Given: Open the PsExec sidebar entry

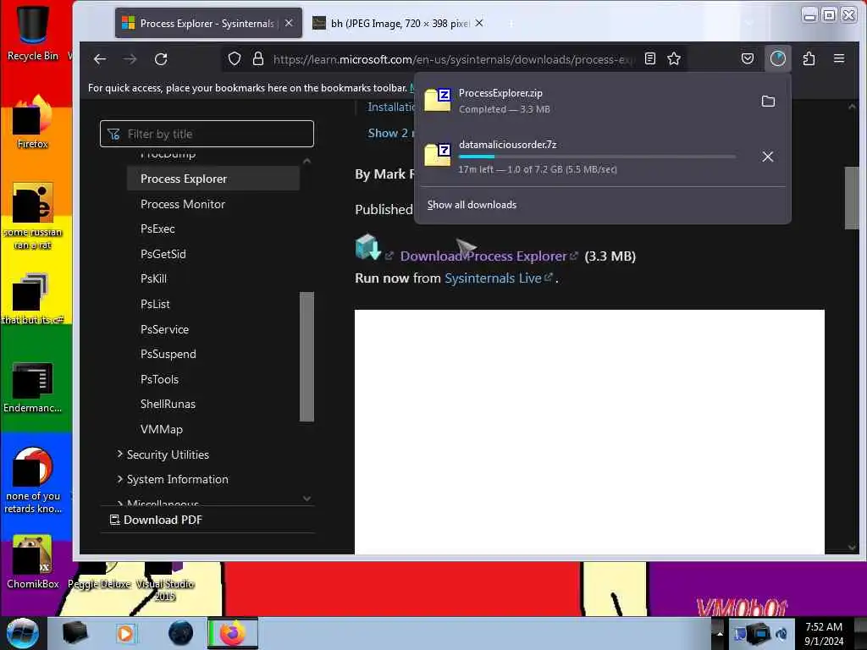Looking at the screenshot, I should tap(157, 229).
